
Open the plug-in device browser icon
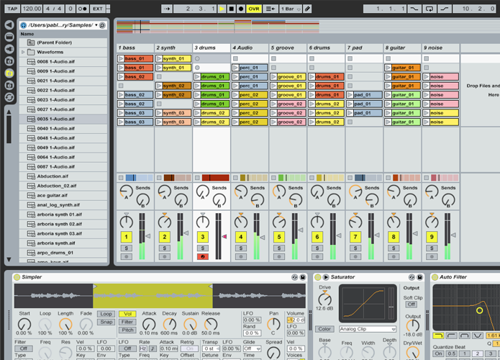9,49
